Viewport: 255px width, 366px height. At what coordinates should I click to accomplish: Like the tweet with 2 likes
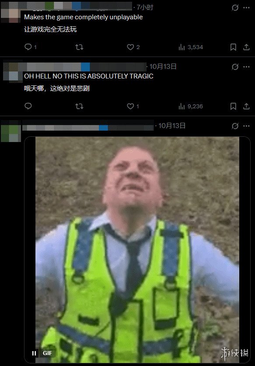pos(130,47)
